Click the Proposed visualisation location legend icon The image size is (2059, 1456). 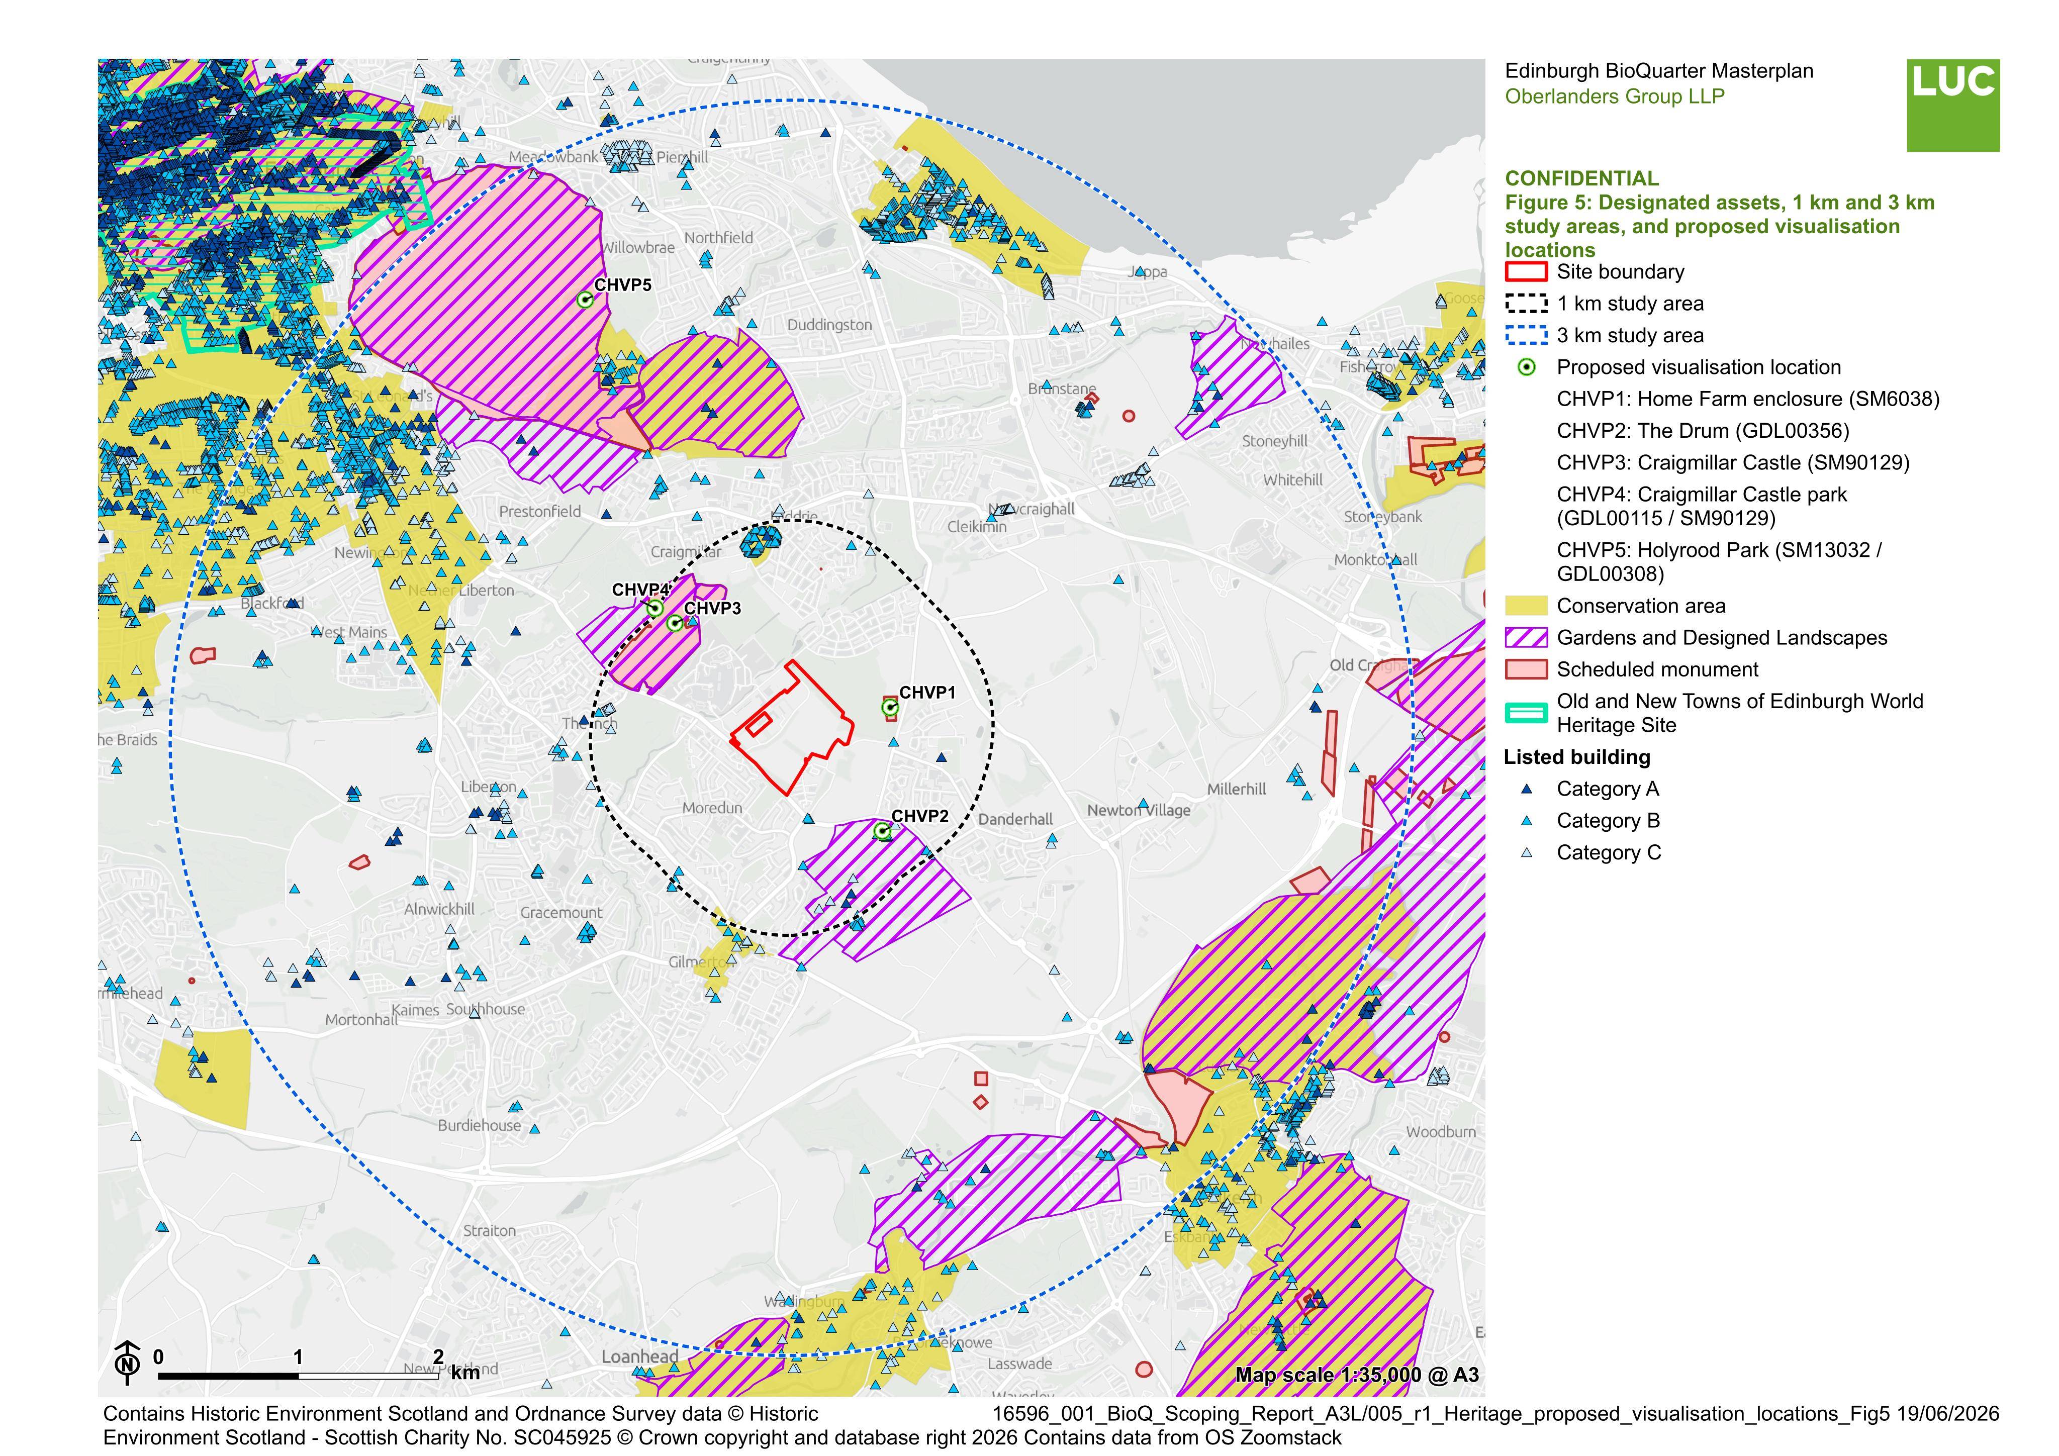point(1526,367)
